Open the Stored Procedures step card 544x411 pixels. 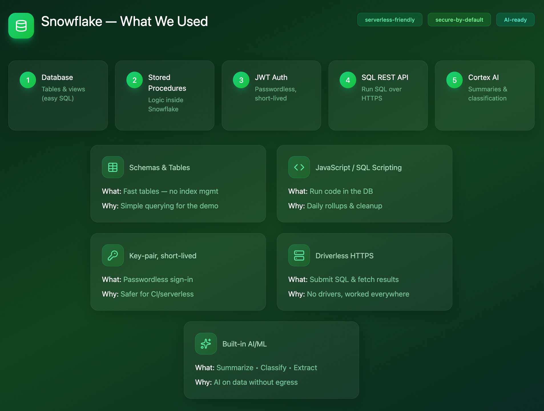point(165,95)
